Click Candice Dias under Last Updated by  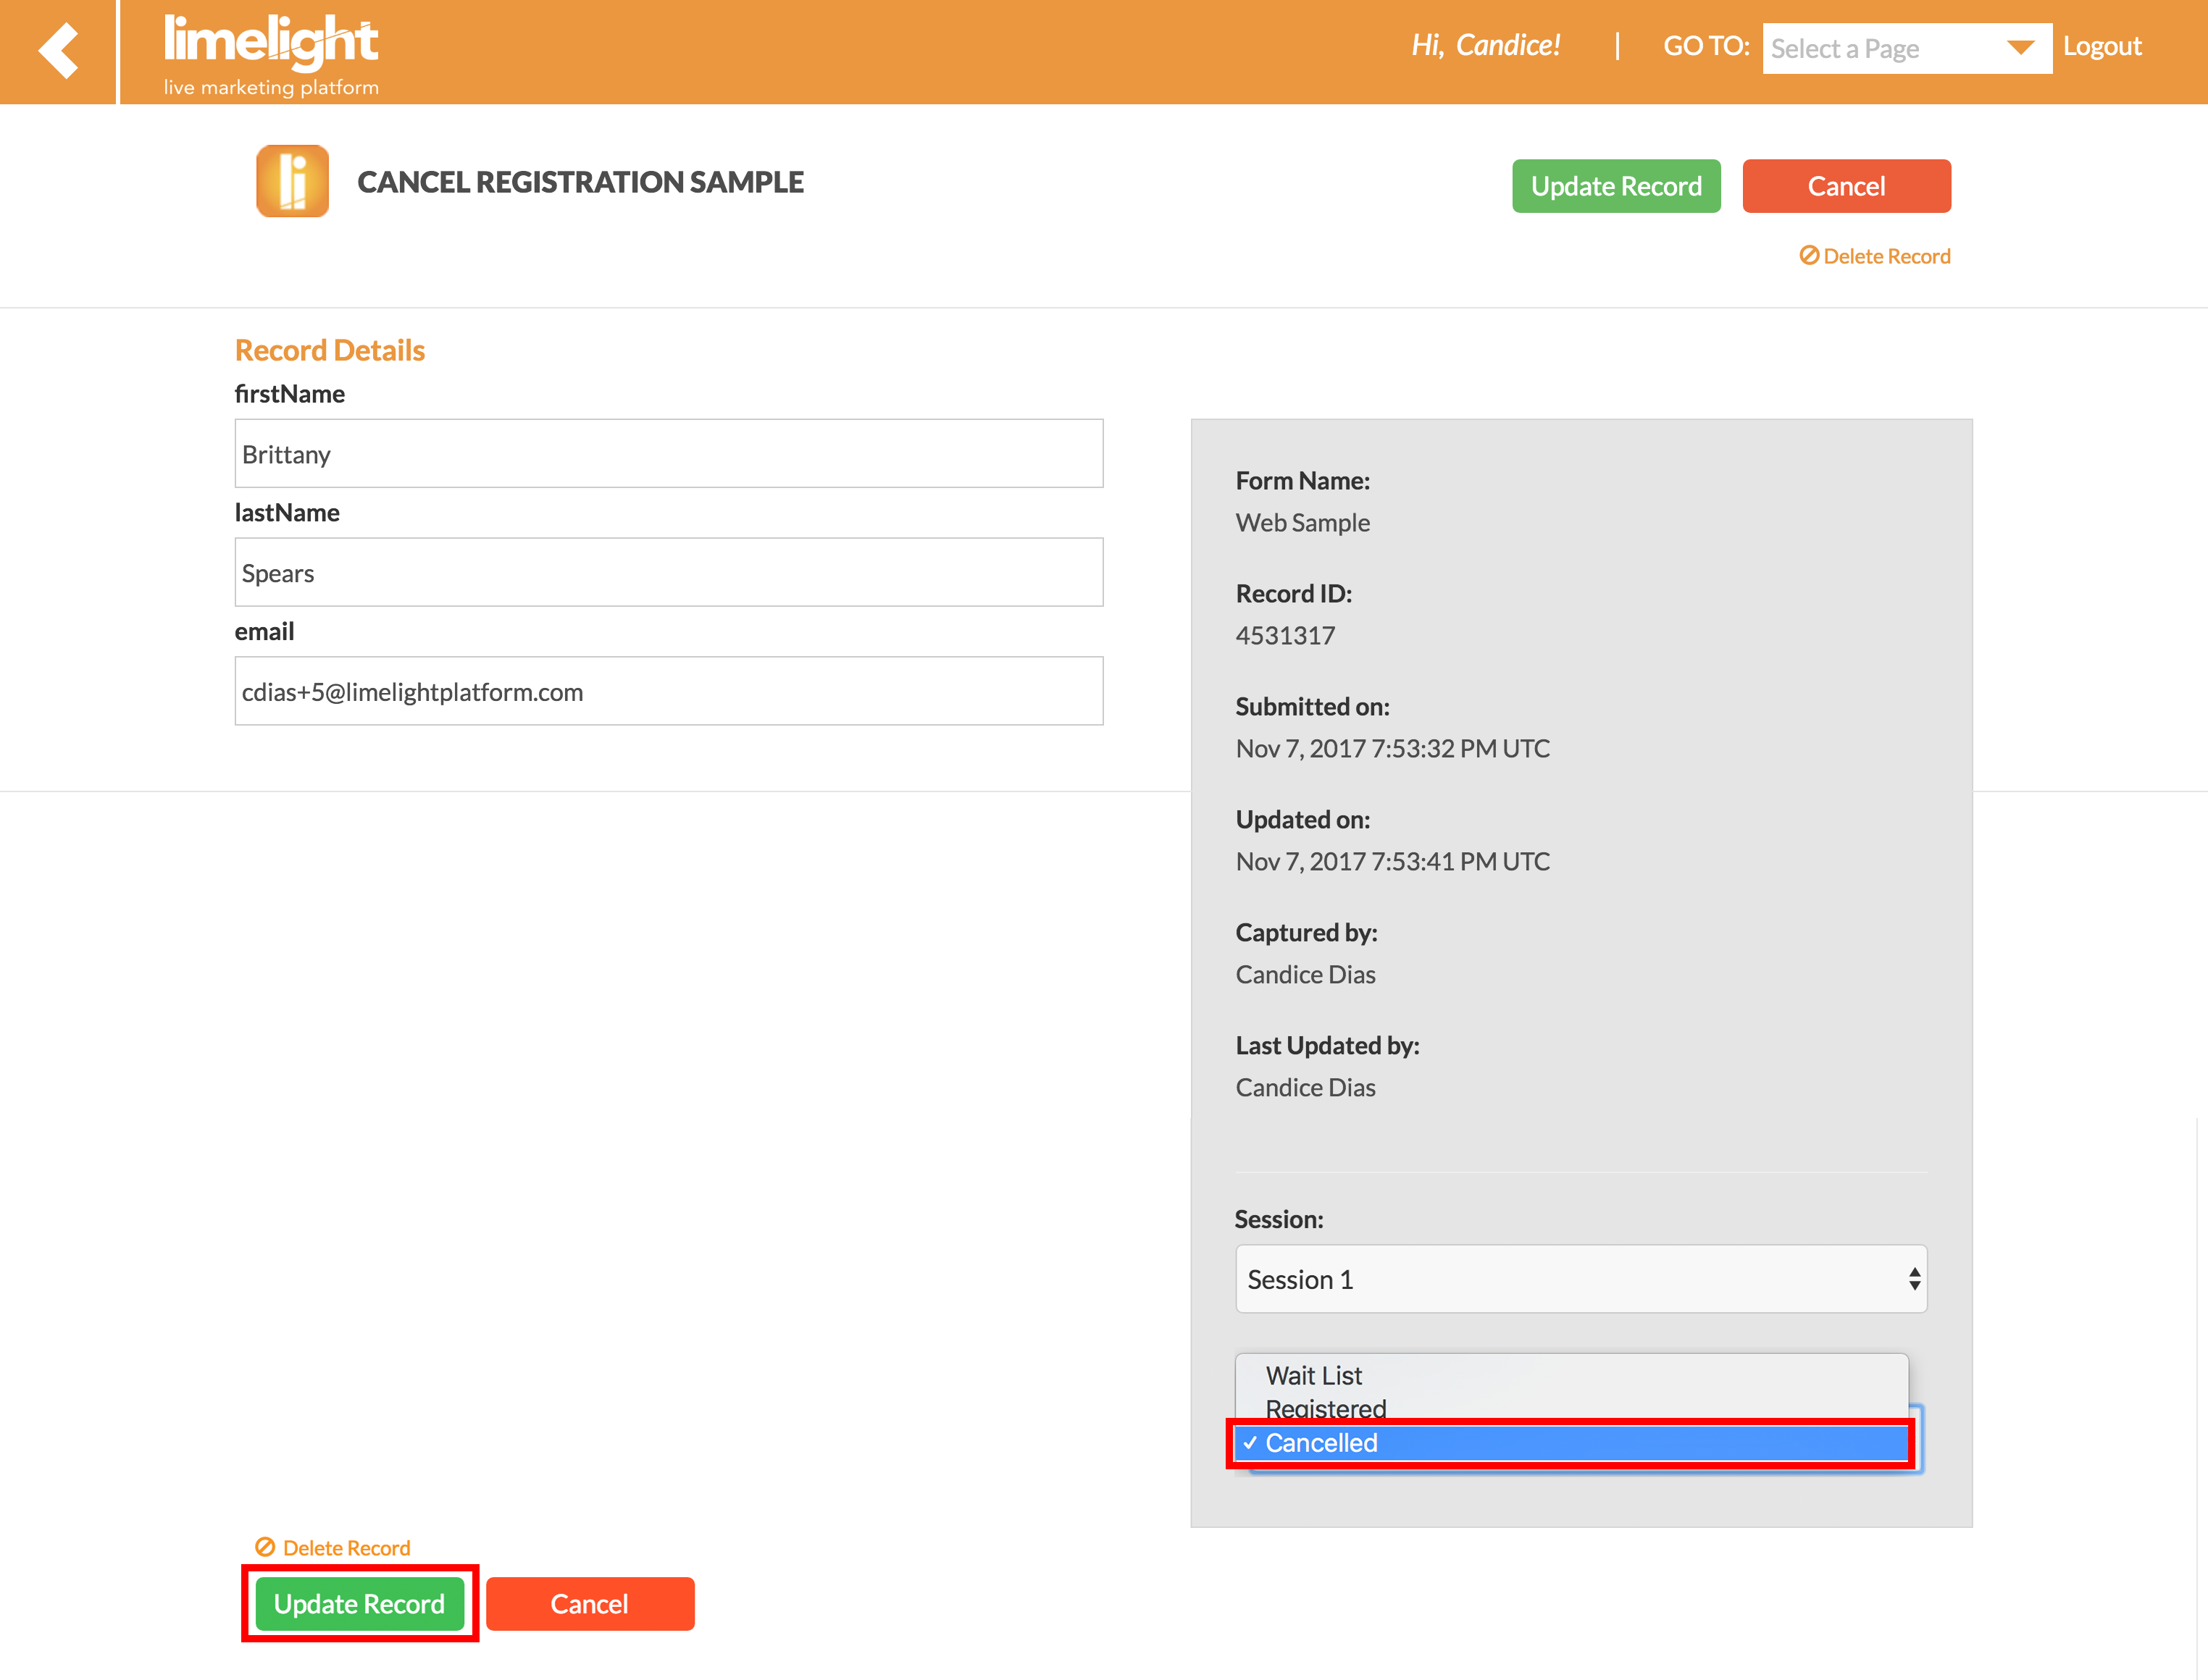[x=1305, y=1088]
